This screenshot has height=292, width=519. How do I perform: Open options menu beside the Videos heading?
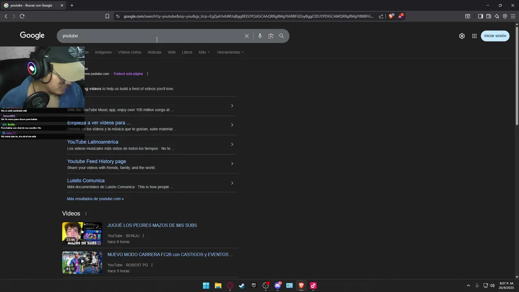86,214
